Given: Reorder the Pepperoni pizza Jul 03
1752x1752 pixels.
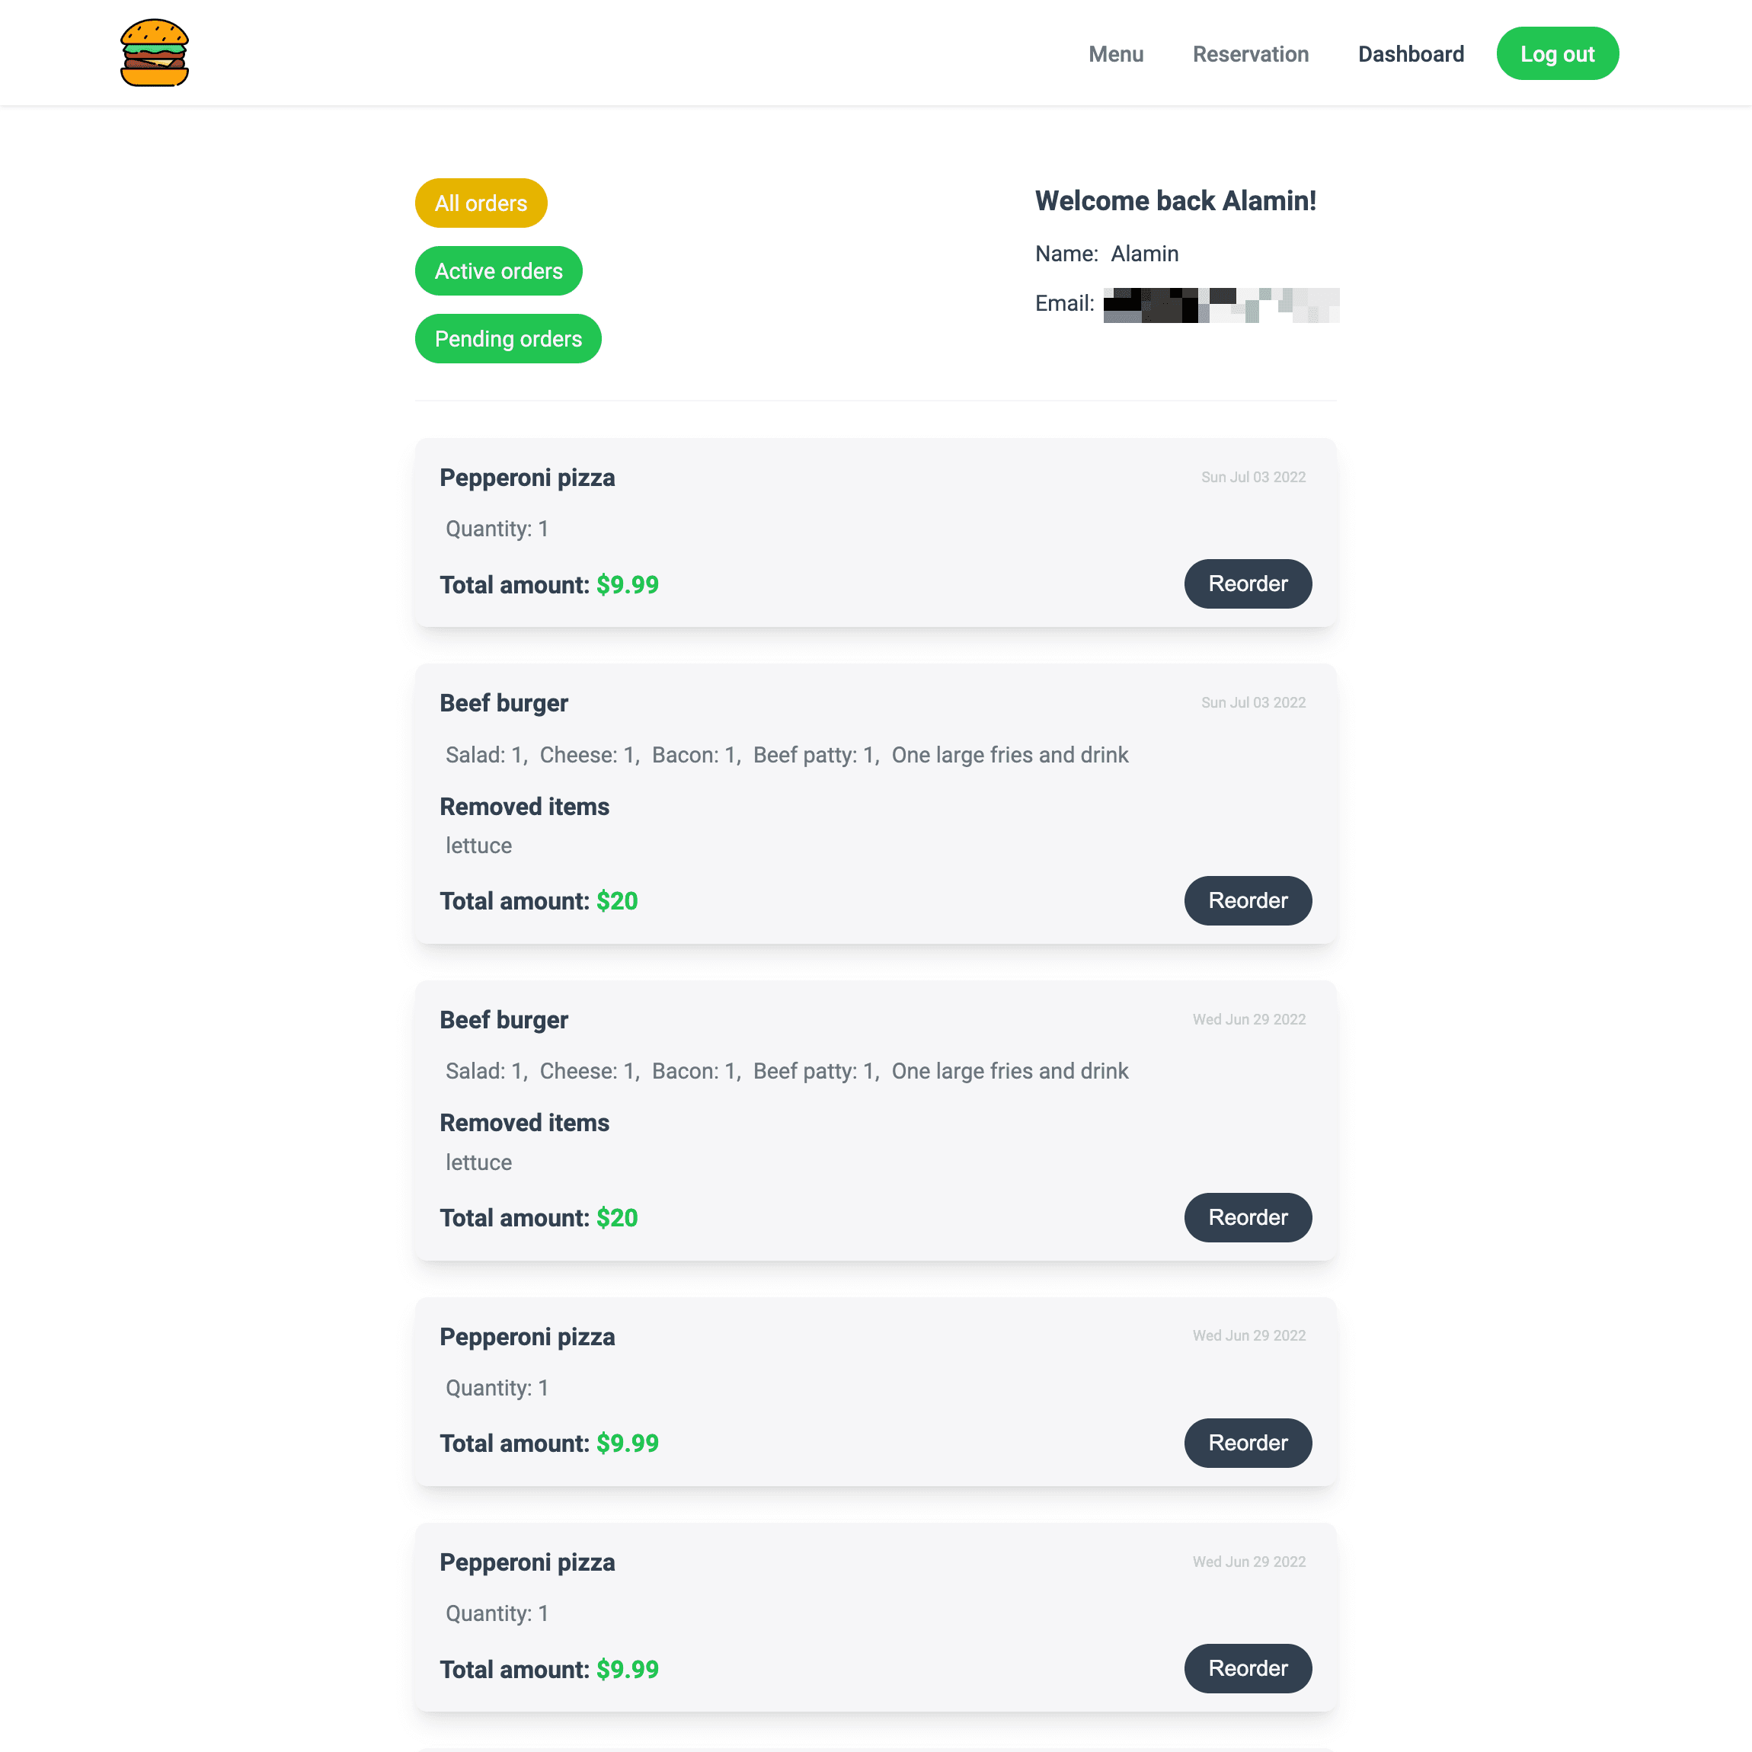Looking at the screenshot, I should click(1247, 583).
